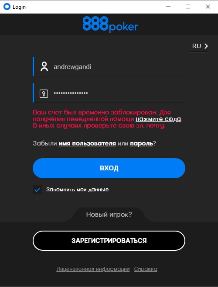Minimize the Login window
Viewport: 218px width, 287px height.
168,7
